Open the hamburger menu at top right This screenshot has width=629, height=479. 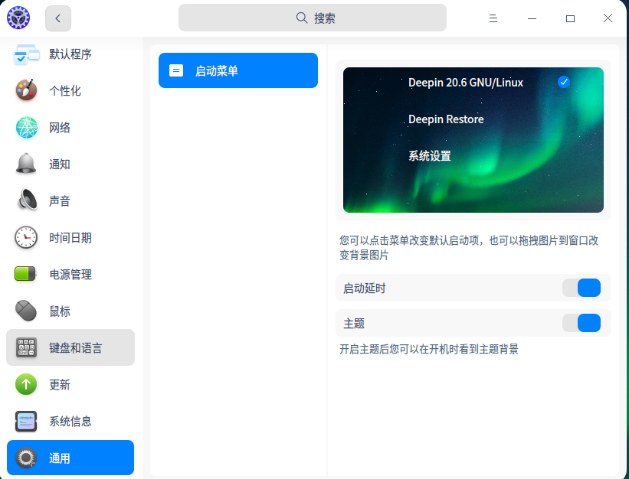pos(493,18)
